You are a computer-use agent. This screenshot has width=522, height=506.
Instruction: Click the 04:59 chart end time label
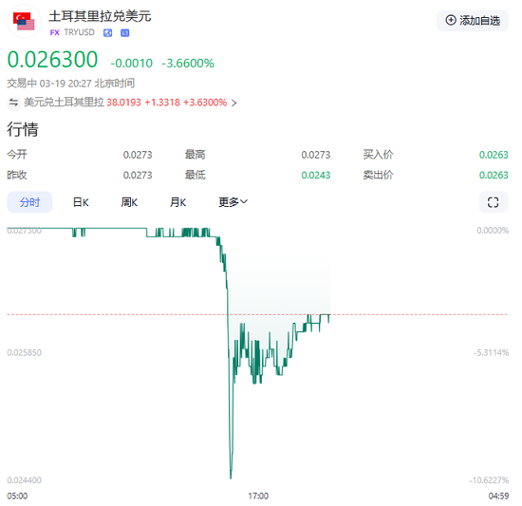tap(498, 496)
